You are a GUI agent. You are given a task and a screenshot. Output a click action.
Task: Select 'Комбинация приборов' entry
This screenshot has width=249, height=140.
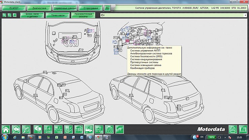pos(142,68)
